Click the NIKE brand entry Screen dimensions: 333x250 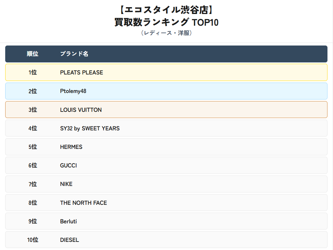click(66, 184)
